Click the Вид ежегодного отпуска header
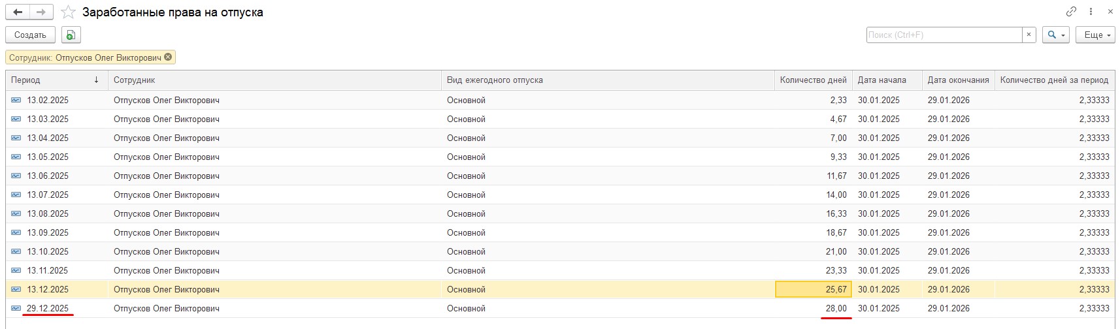This screenshot has width=1120, height=329. click(x=495, y=80)
